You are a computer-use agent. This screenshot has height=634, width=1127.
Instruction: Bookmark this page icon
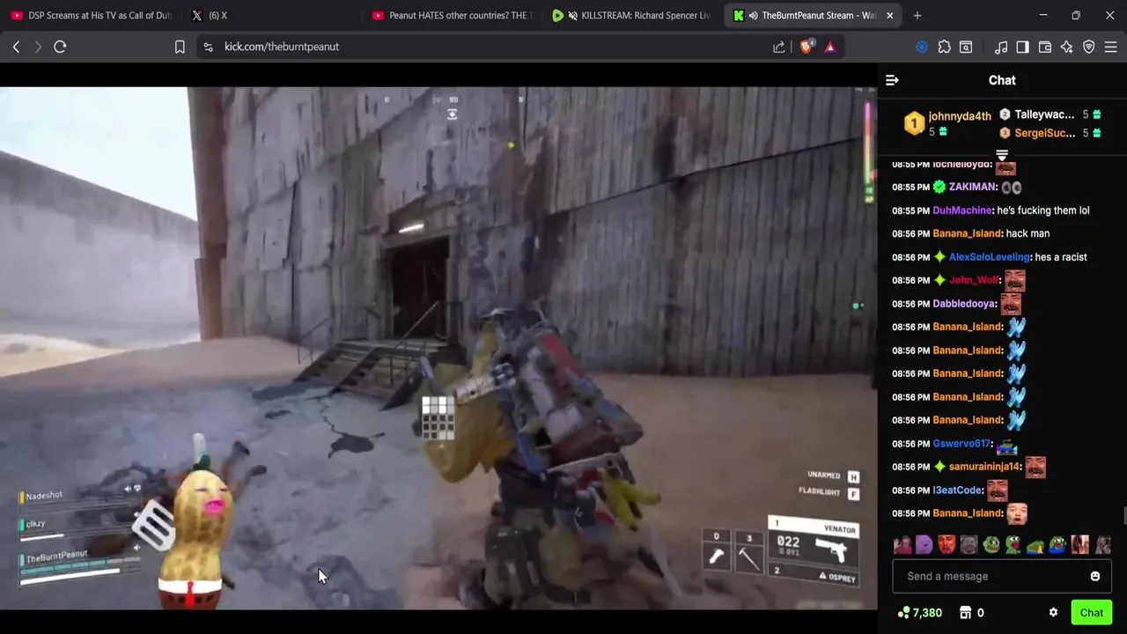(180, 47)
